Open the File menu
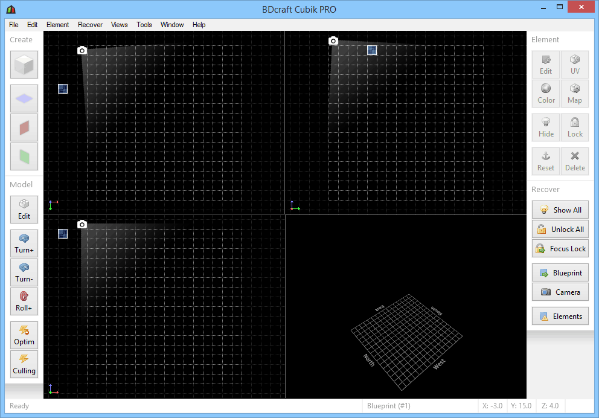Screen dimensions: 599x418 click(14, 25)
